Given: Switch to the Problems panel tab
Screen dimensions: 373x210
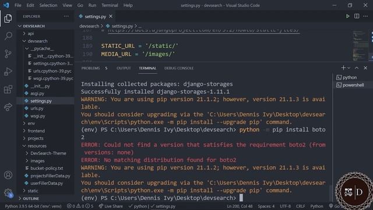Looking at the screenshot, I should point(91,68).
